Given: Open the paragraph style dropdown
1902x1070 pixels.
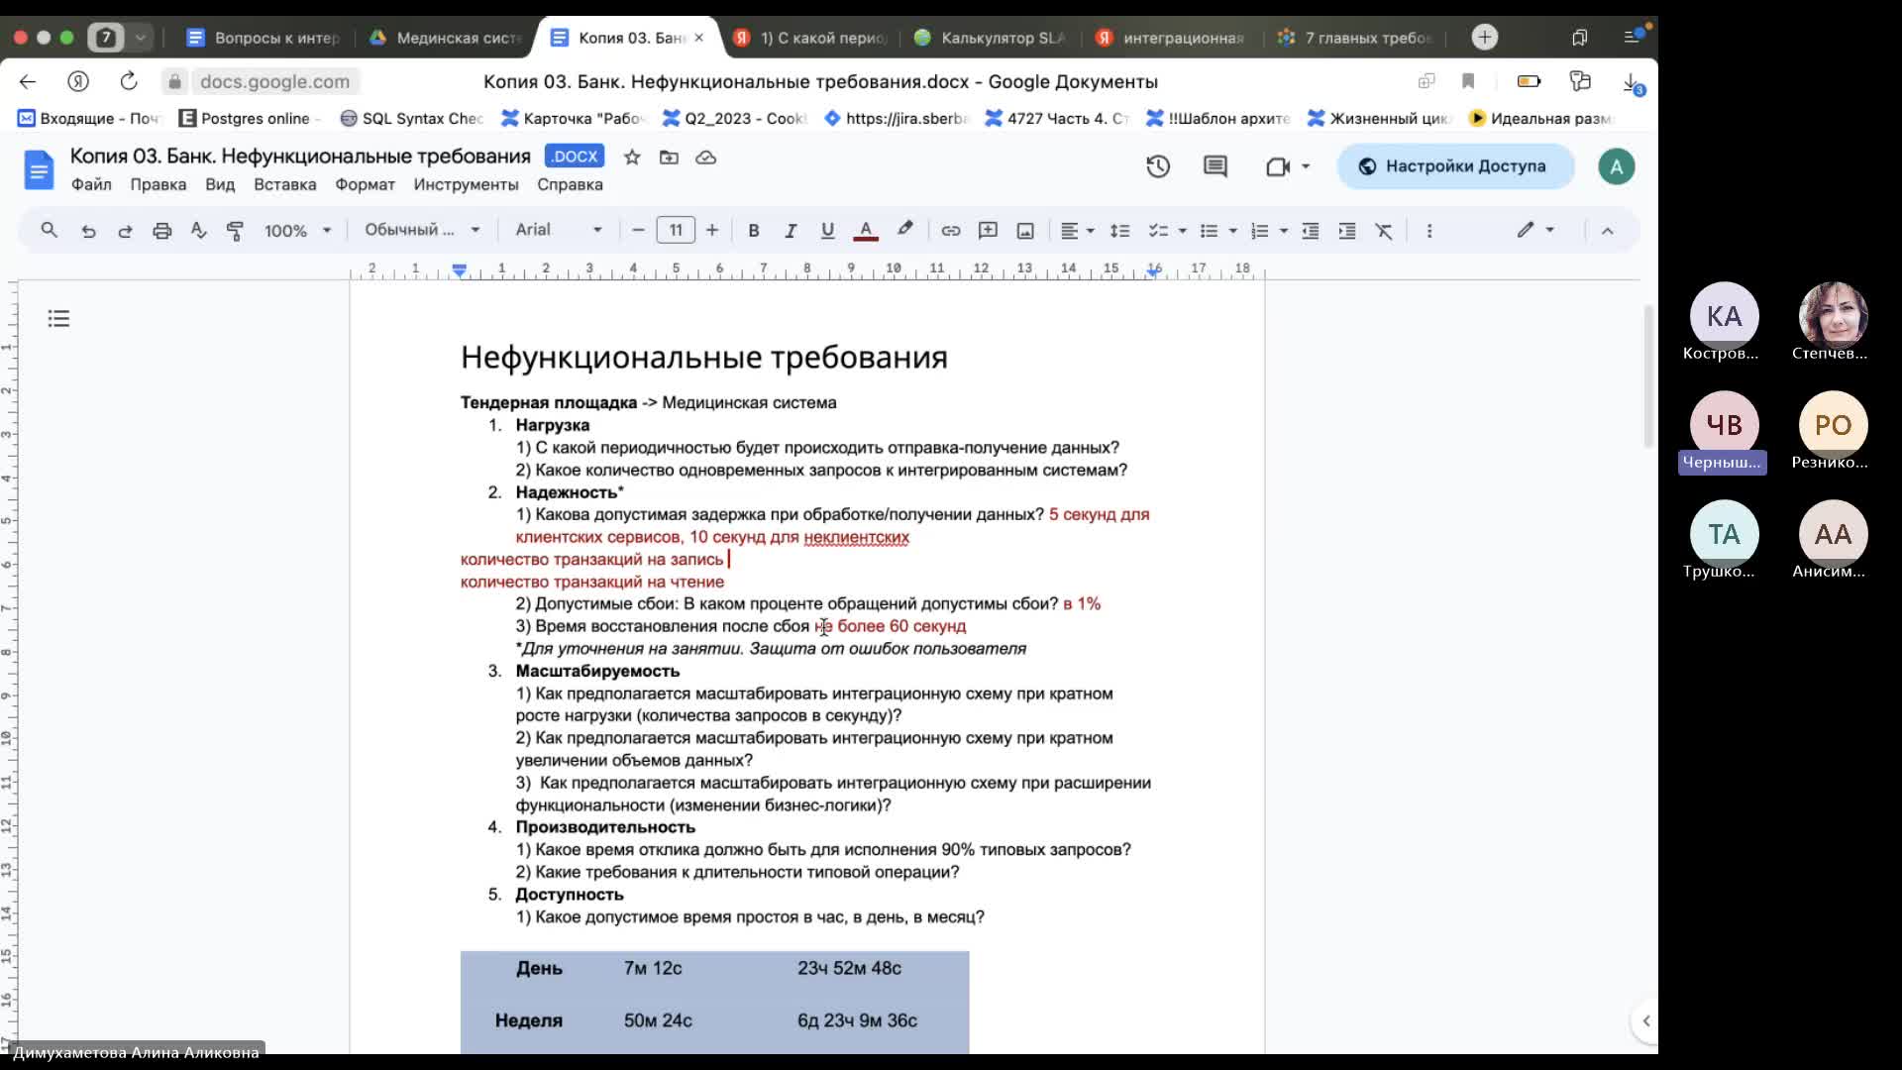Looking at the screenshot, I should click(x=422, y=230).
